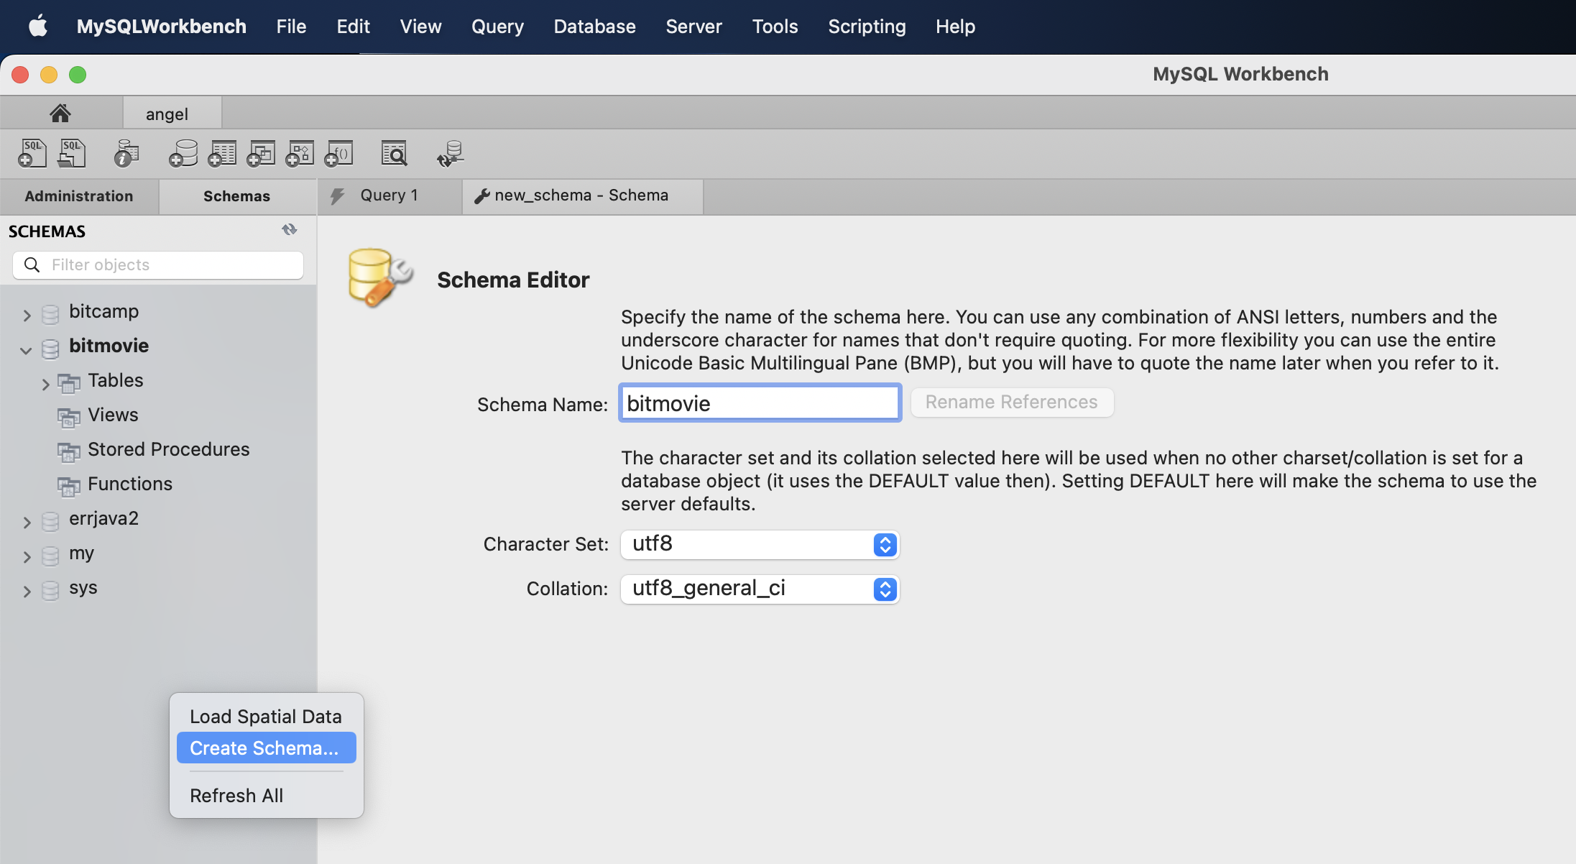Click the open SQL script file icon
The height and width of the screenshot is (864, 1576).
(71, 153)
